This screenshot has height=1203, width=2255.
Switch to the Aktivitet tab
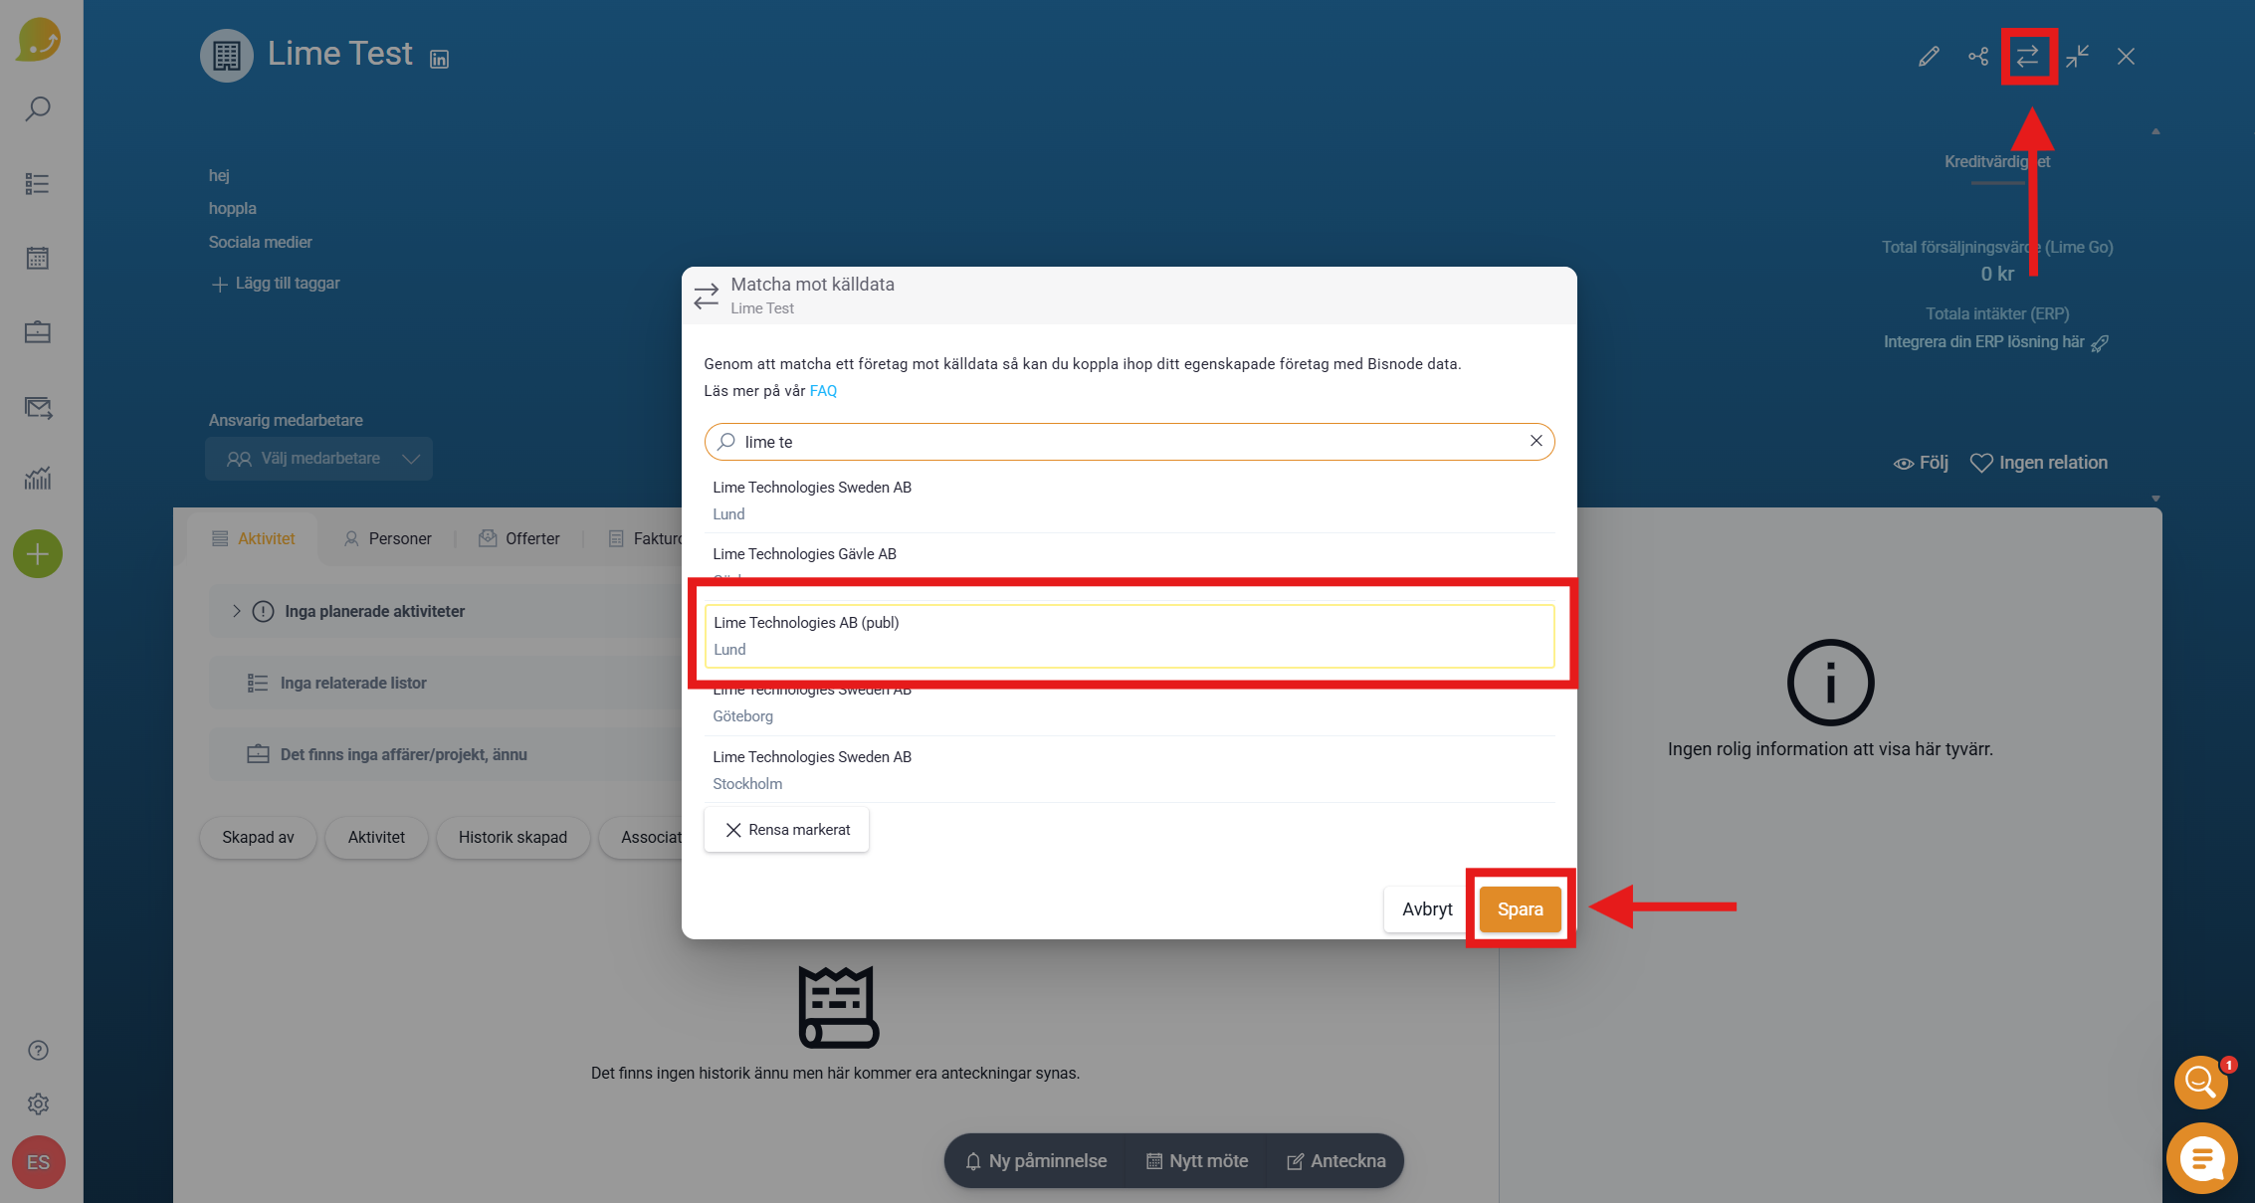pyautogui.click(x=254, y=538)
